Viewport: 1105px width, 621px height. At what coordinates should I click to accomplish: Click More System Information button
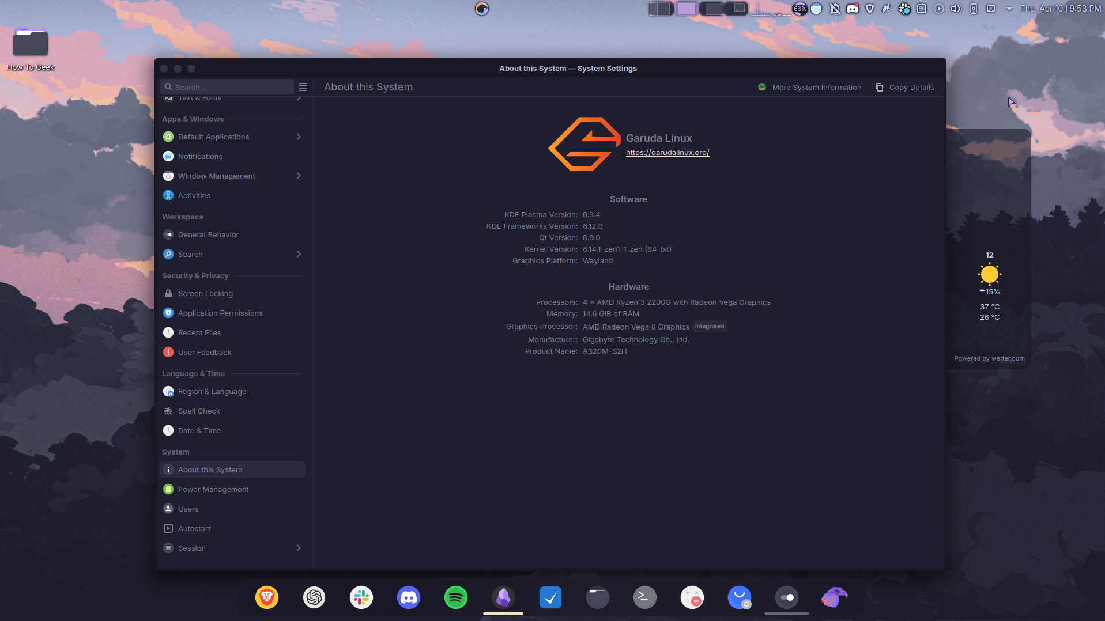pyautogui.click(x=809, y=87)
